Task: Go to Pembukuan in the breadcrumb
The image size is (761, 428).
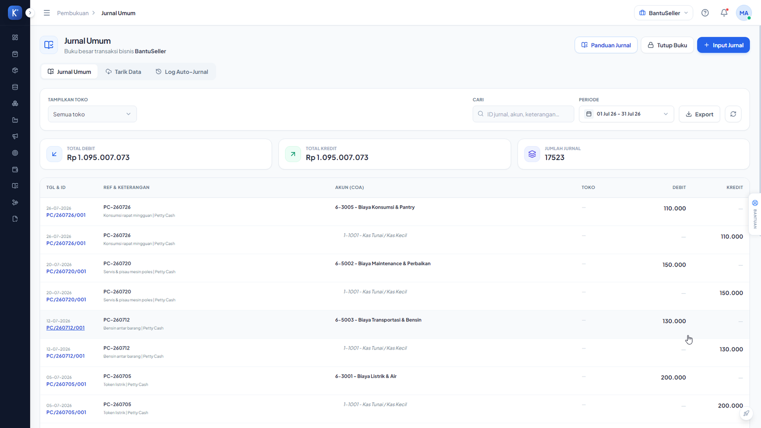Action: point(73,13)
